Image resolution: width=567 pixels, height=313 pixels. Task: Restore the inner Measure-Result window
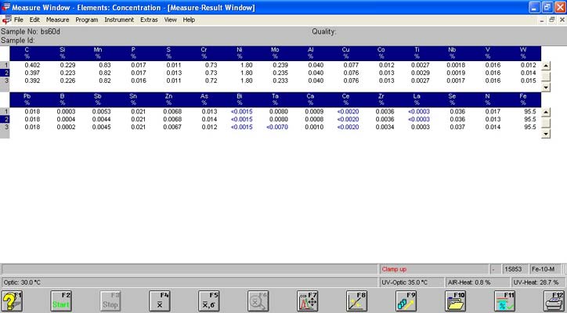point(552,20)
